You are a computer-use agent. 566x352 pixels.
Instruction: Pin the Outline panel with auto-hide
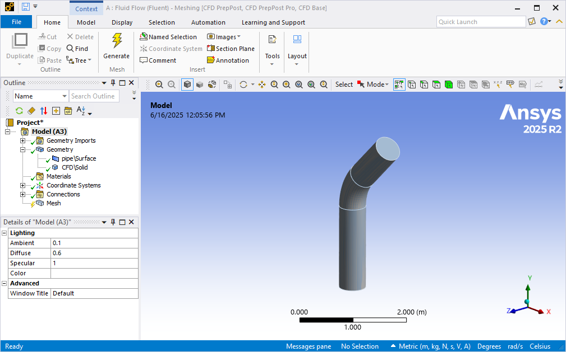pyautogui.click(x=113, y=83)
